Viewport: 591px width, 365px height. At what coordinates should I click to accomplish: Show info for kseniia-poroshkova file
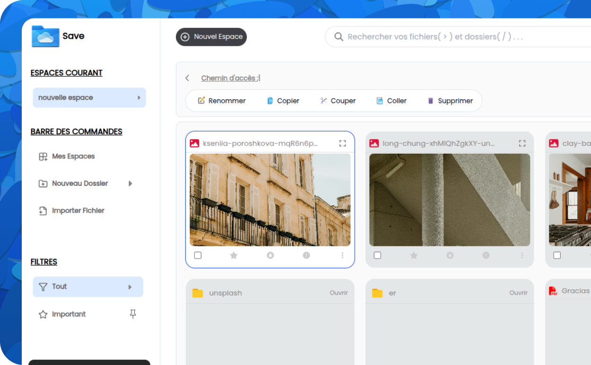click(306, 255)
